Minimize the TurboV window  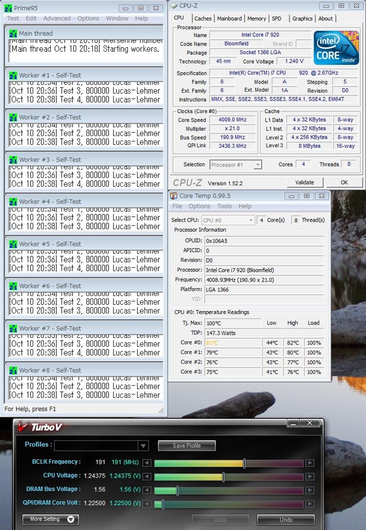(x=293, y=423)
